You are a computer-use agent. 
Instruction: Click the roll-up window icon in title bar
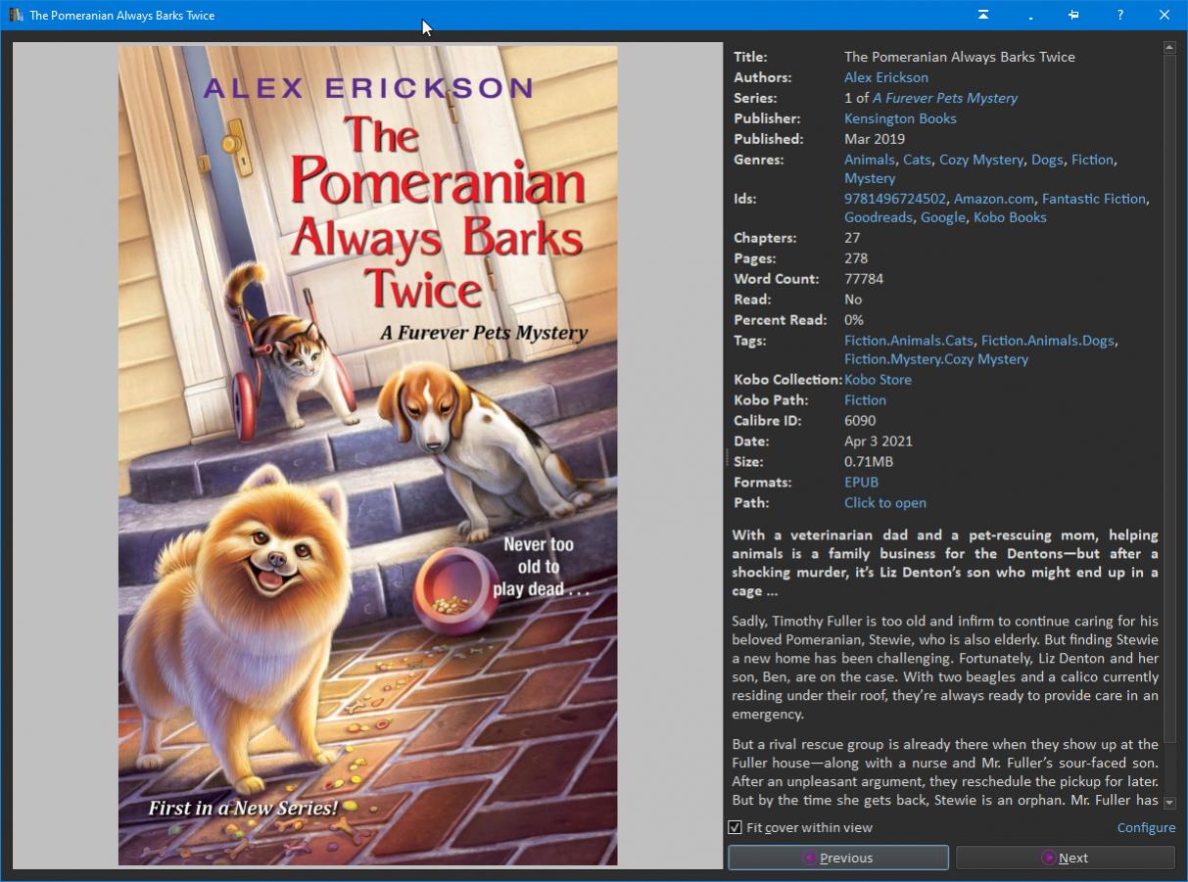pos(982,15)
